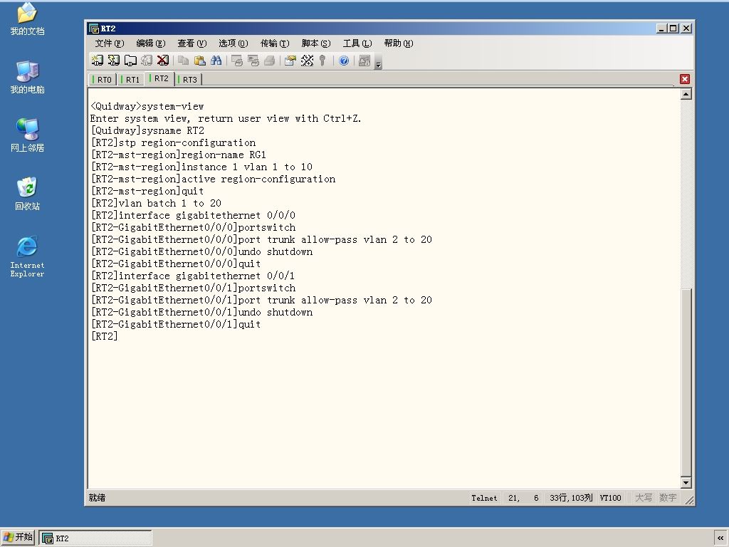Open the 编辑(E) menu
The width and height of the screenshot is (729, 547).
click(151, 43)
